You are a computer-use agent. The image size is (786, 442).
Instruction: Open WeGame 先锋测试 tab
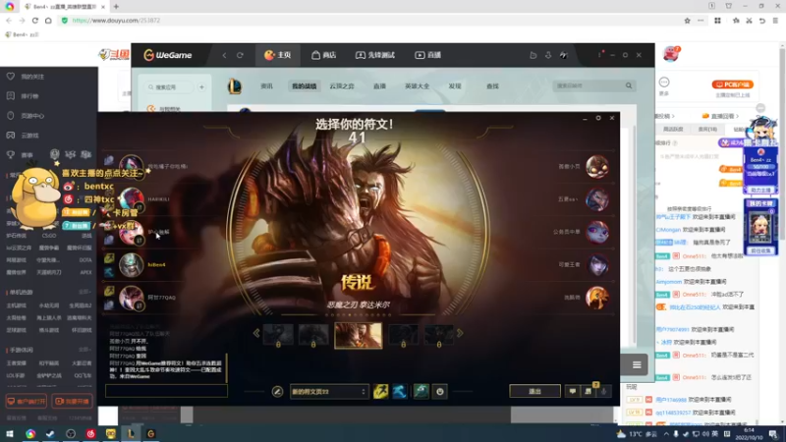[375, 55]
